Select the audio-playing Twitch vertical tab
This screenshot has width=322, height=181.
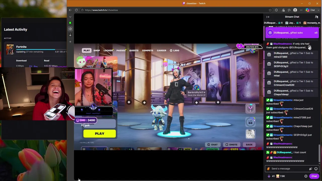coord(70,29)
